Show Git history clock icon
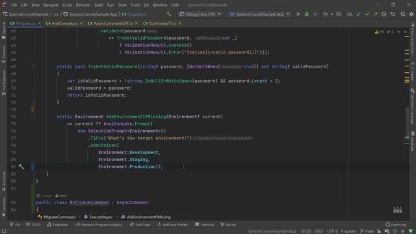The image size is (416, 234). click(384, 14)
